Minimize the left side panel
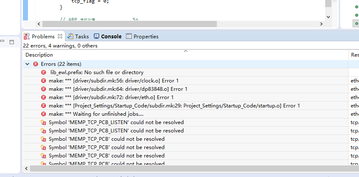Screen dimensions: 359x177 3,42
